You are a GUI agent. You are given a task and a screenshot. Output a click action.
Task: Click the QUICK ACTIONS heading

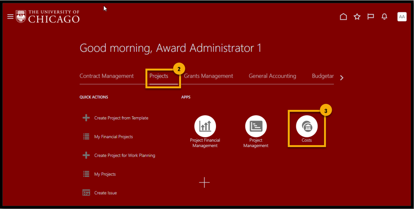(94, 97)
